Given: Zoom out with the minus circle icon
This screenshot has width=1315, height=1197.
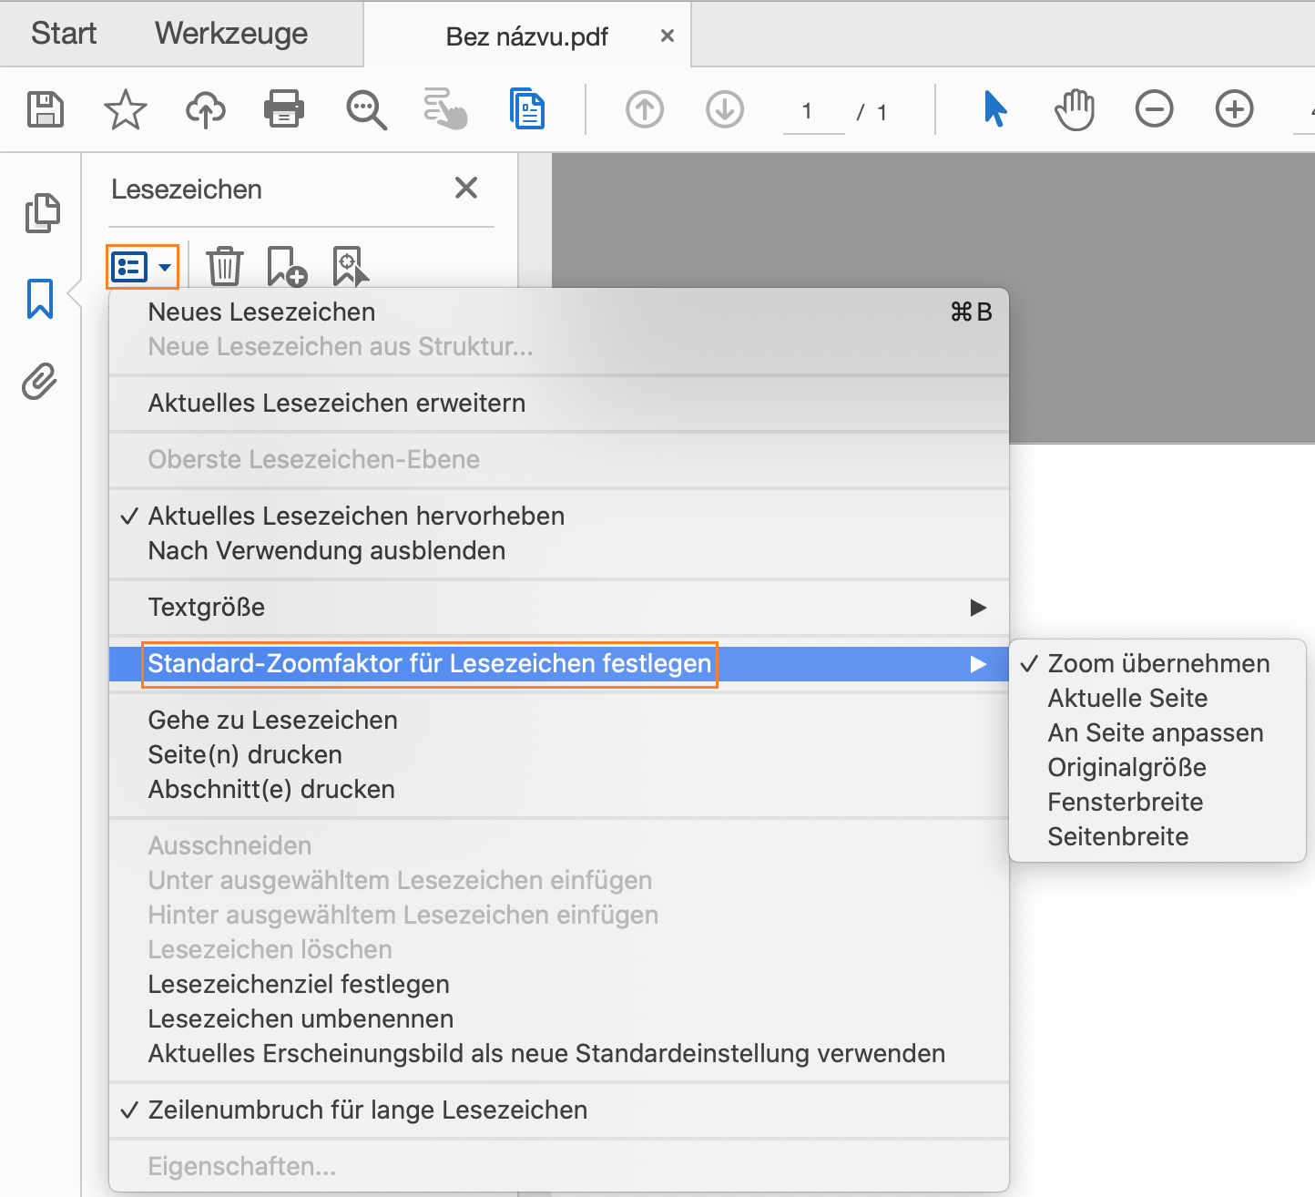Looking at the screenshot, I should tap(1154, 109).
